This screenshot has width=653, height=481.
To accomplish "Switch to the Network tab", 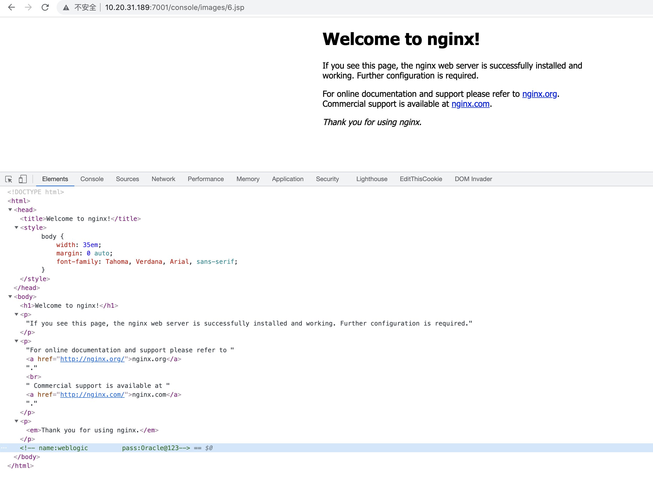I will pyautogui.click(x=163, y=179).
